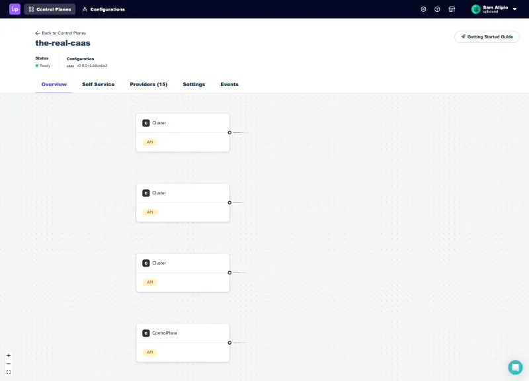Click the Control Planes navigation item
This screenshot has width=529, height=381.
(x=50, y=9)
